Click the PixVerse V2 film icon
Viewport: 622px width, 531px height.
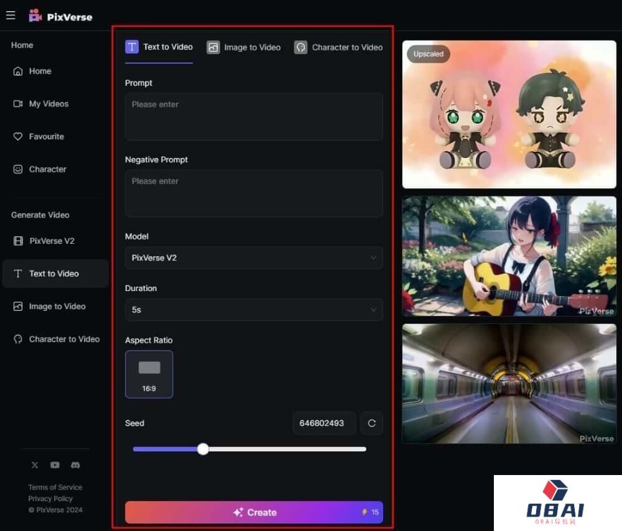(x=18, y=241)
